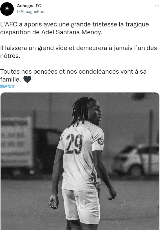Open the three-dot more options menu

pyautogui.click(x=157, y=6)
